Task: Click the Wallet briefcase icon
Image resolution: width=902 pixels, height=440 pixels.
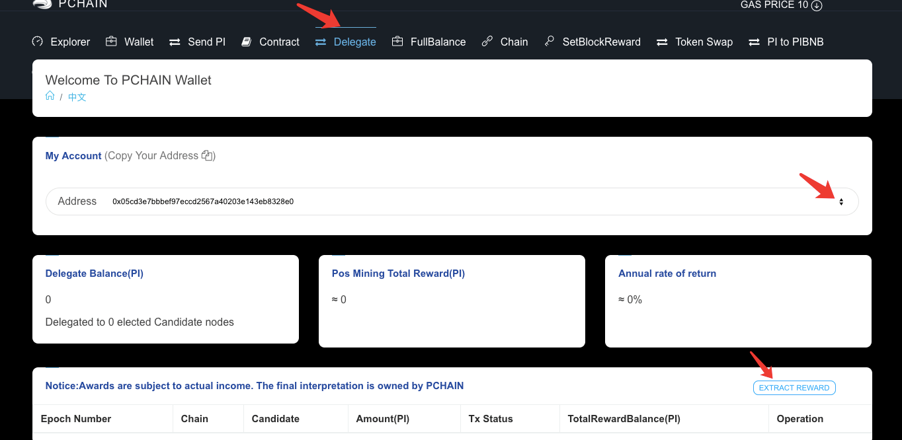Action: [x=111, y=42]
